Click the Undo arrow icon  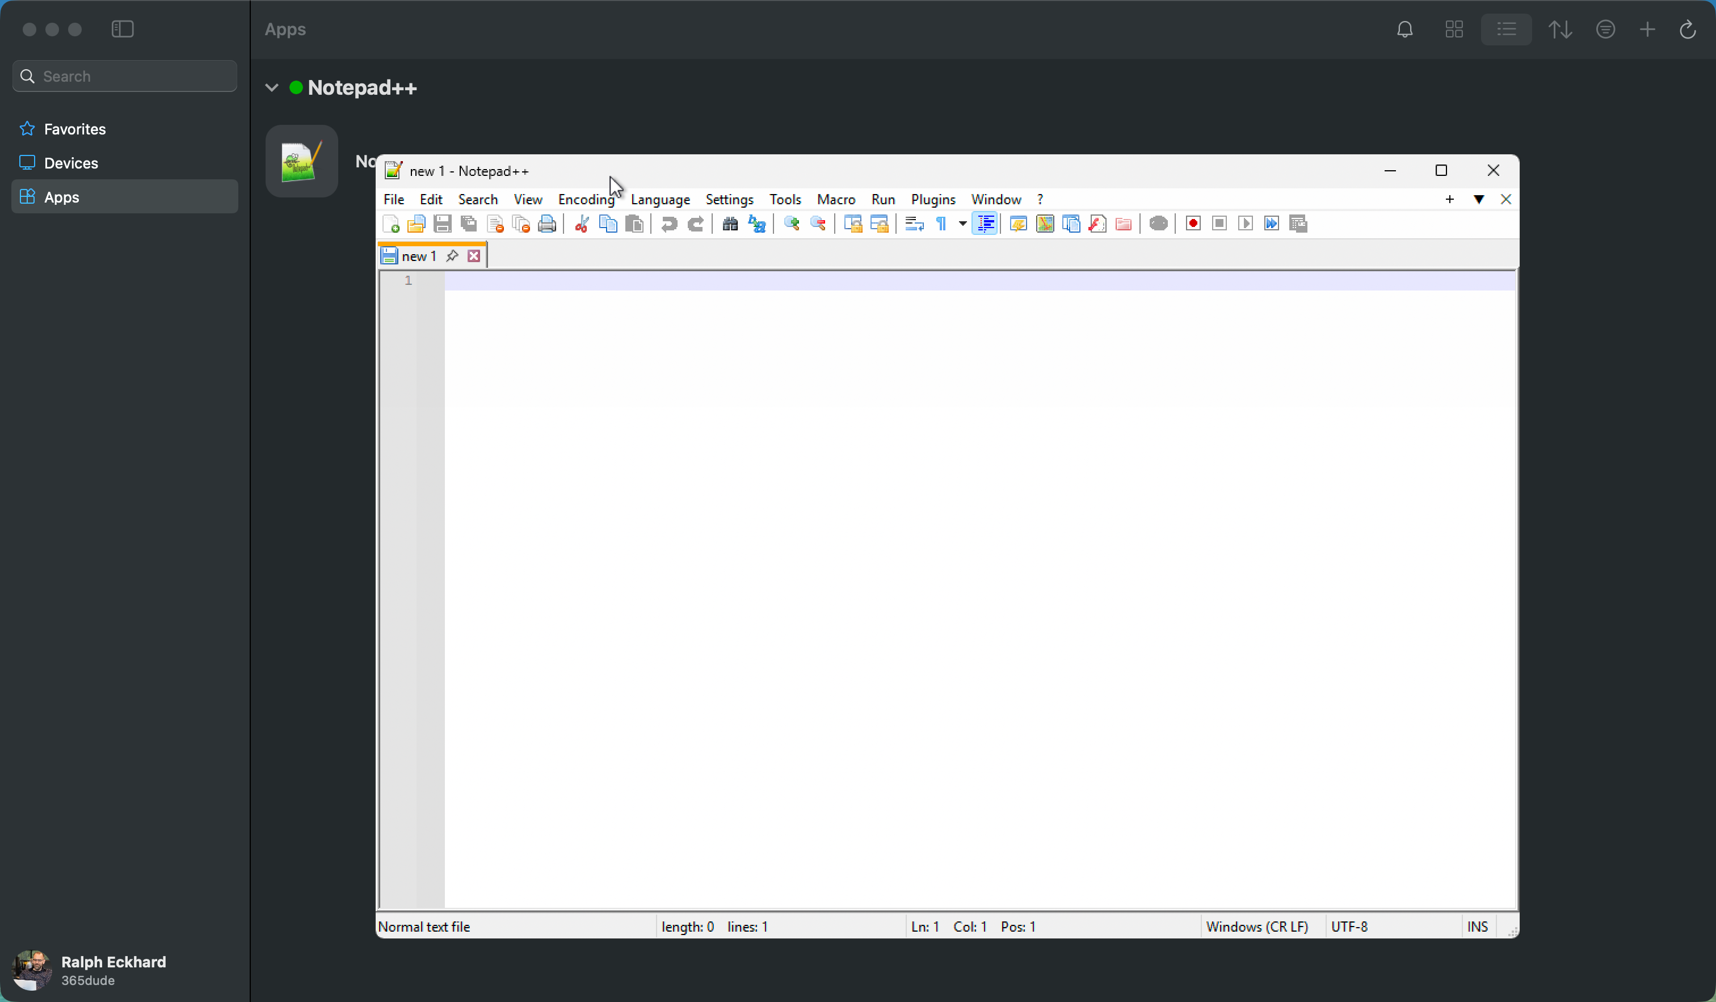point(668,224)
